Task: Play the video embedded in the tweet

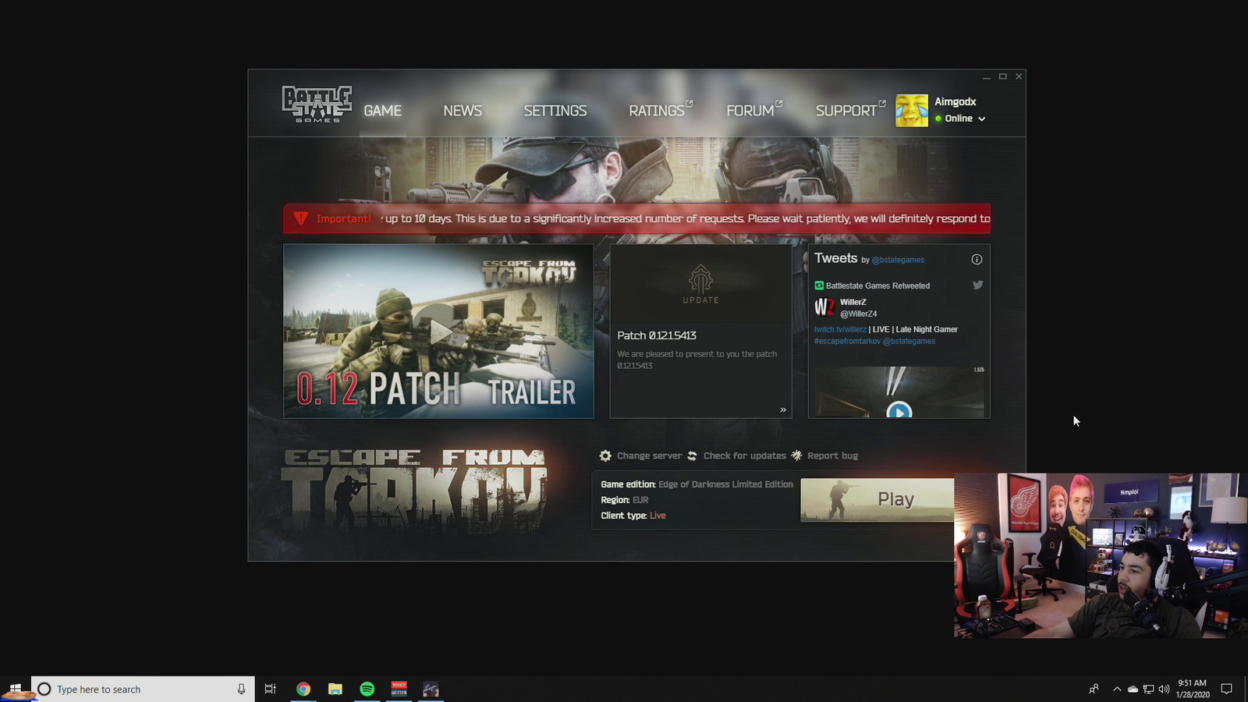Action: point(899,410)
